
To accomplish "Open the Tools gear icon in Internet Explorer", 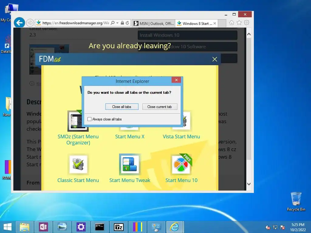I will pos(247,22).
